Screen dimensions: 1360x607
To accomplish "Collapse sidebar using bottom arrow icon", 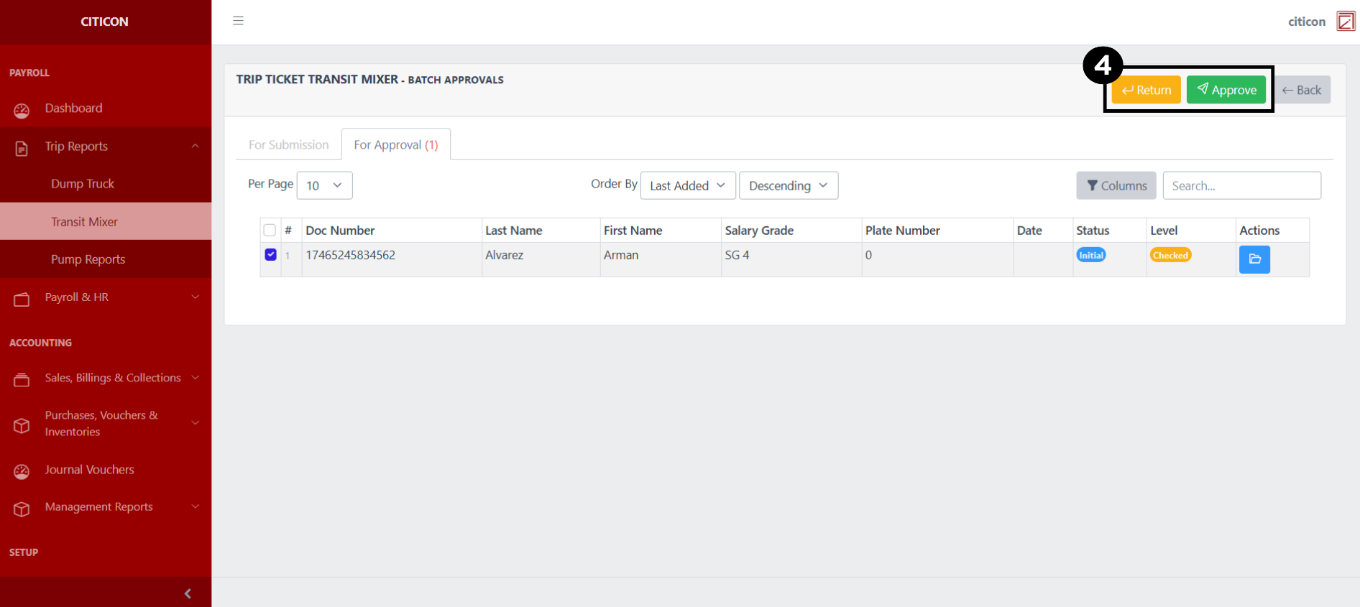I will [188, 593].
